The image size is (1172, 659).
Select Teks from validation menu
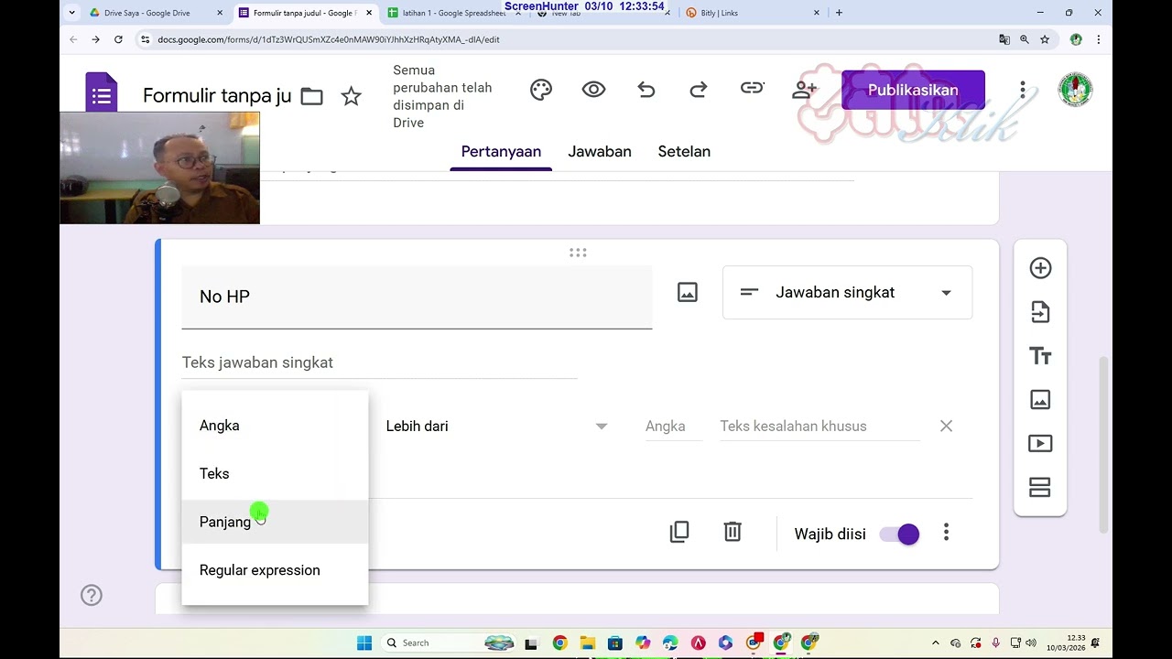pyautogui.click(x=275, y=473)
